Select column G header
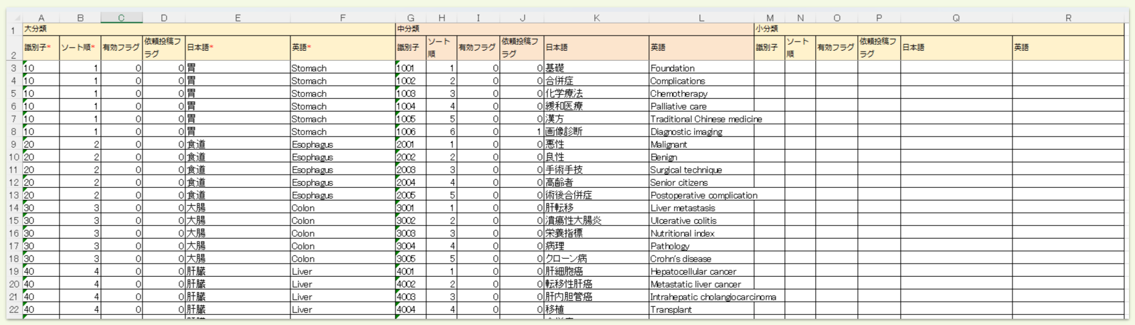The width and height of the screenshot is (1135, 325). click(411, 18)
